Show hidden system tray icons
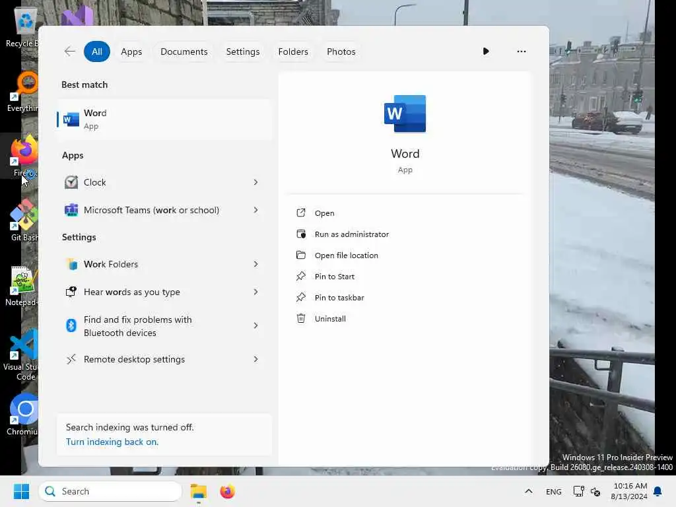This screenshot has height=507, width=676. [x=529, y=491]
